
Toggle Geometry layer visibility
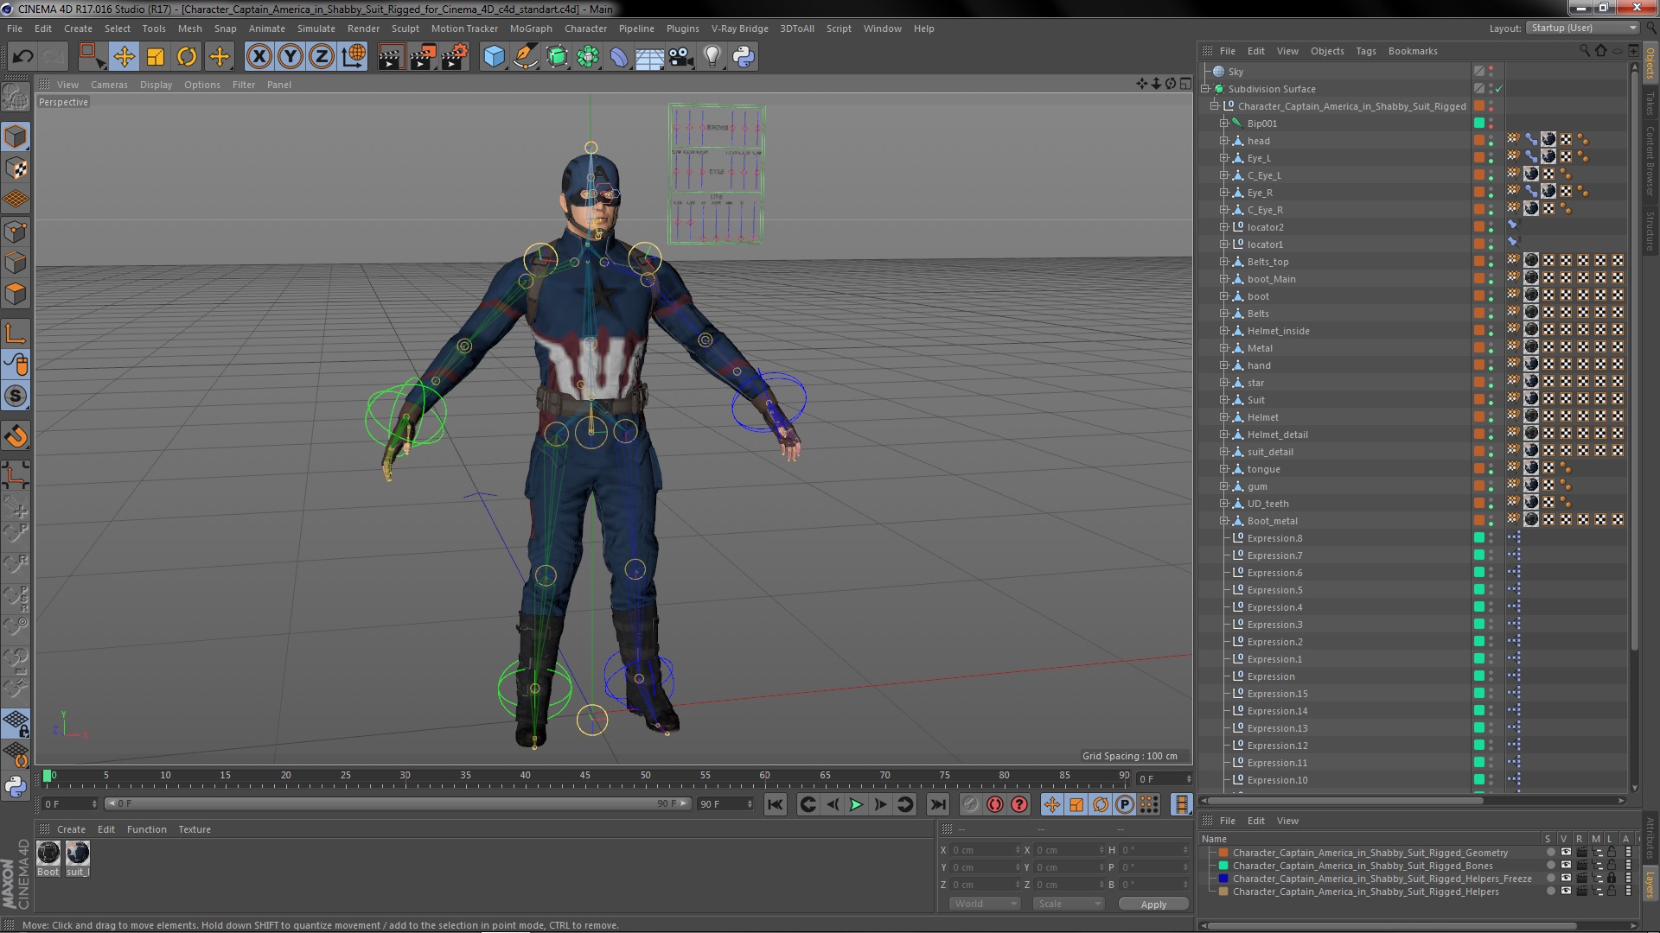click(x=1565, y=852)
